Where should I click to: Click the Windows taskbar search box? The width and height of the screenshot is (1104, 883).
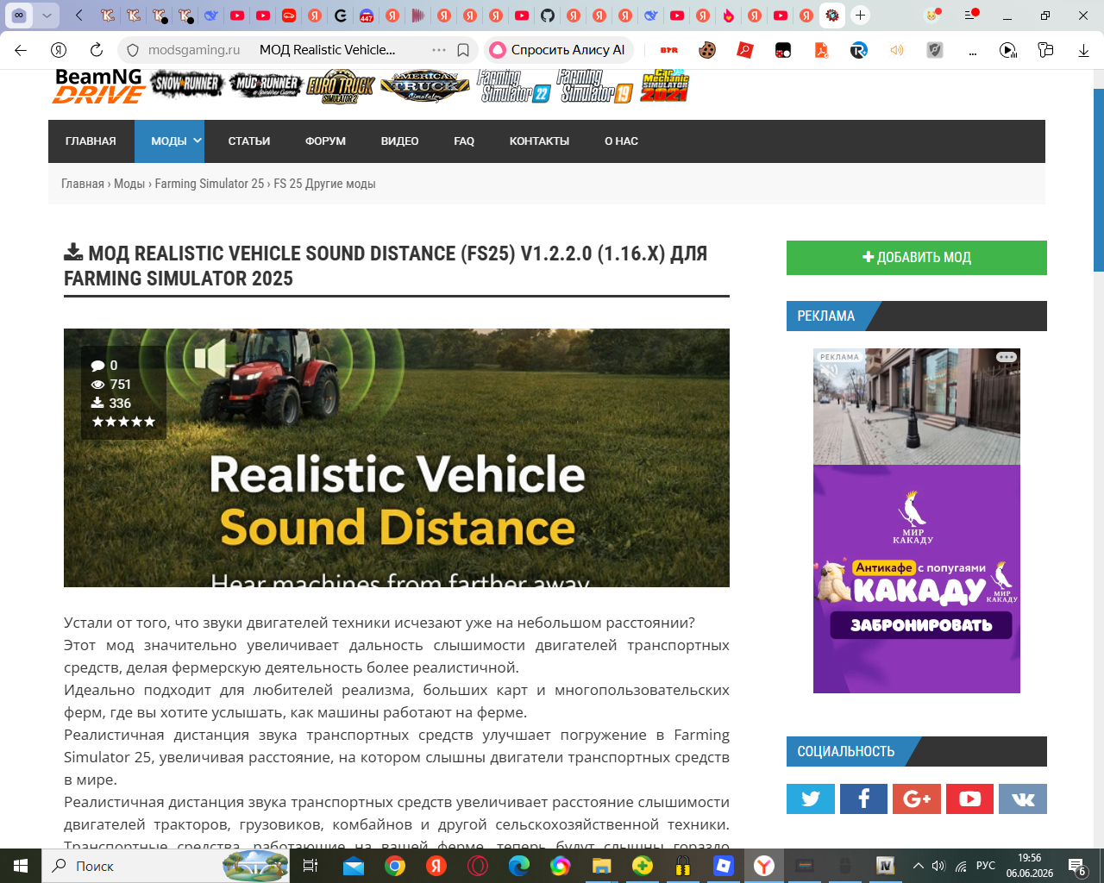coord(166,866)
